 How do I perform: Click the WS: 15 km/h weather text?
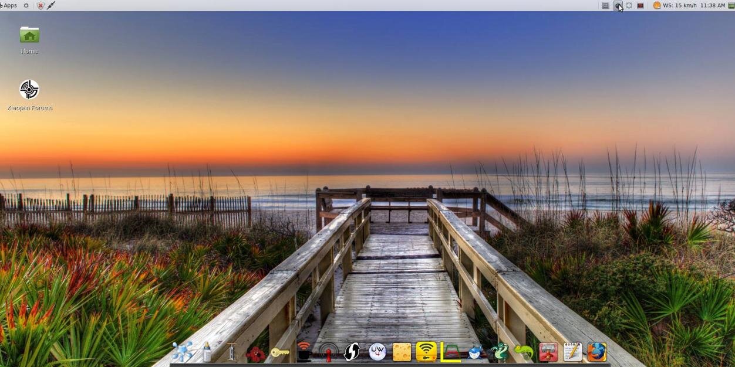pyautogui.click(x=680, y=5)
